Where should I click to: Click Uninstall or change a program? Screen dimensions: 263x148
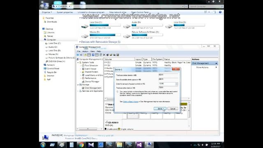click(91, 12)
